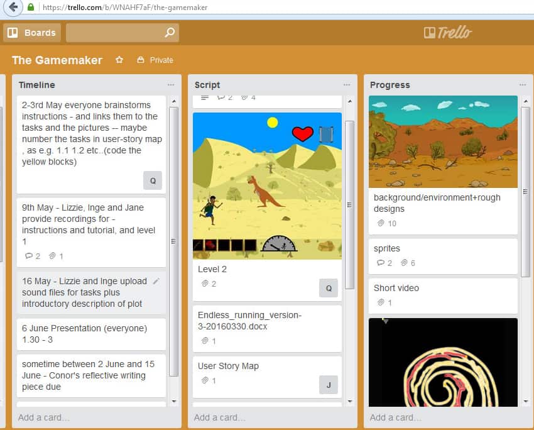Open Progress list options menu
This screenshot has height=430, width=534.
(x=522, y=85)
